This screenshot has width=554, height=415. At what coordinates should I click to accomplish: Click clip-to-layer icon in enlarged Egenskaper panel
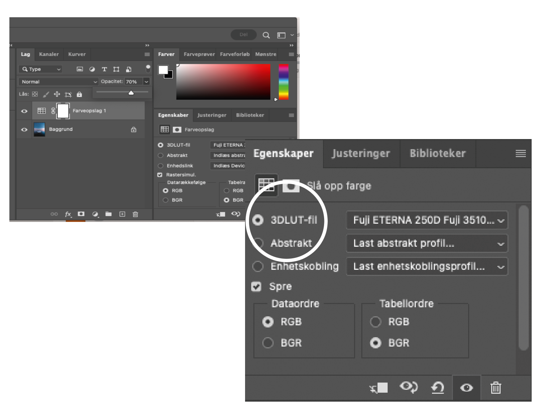point(378,388)
